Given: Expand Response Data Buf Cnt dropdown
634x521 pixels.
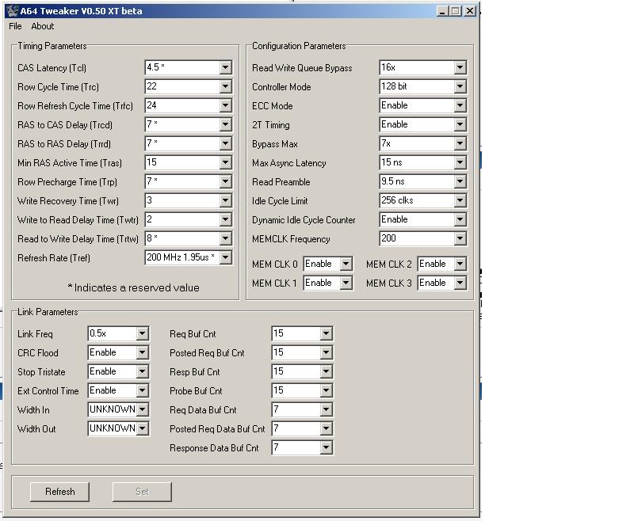Looking at the screenshot, I should click(x=327, y=447).
